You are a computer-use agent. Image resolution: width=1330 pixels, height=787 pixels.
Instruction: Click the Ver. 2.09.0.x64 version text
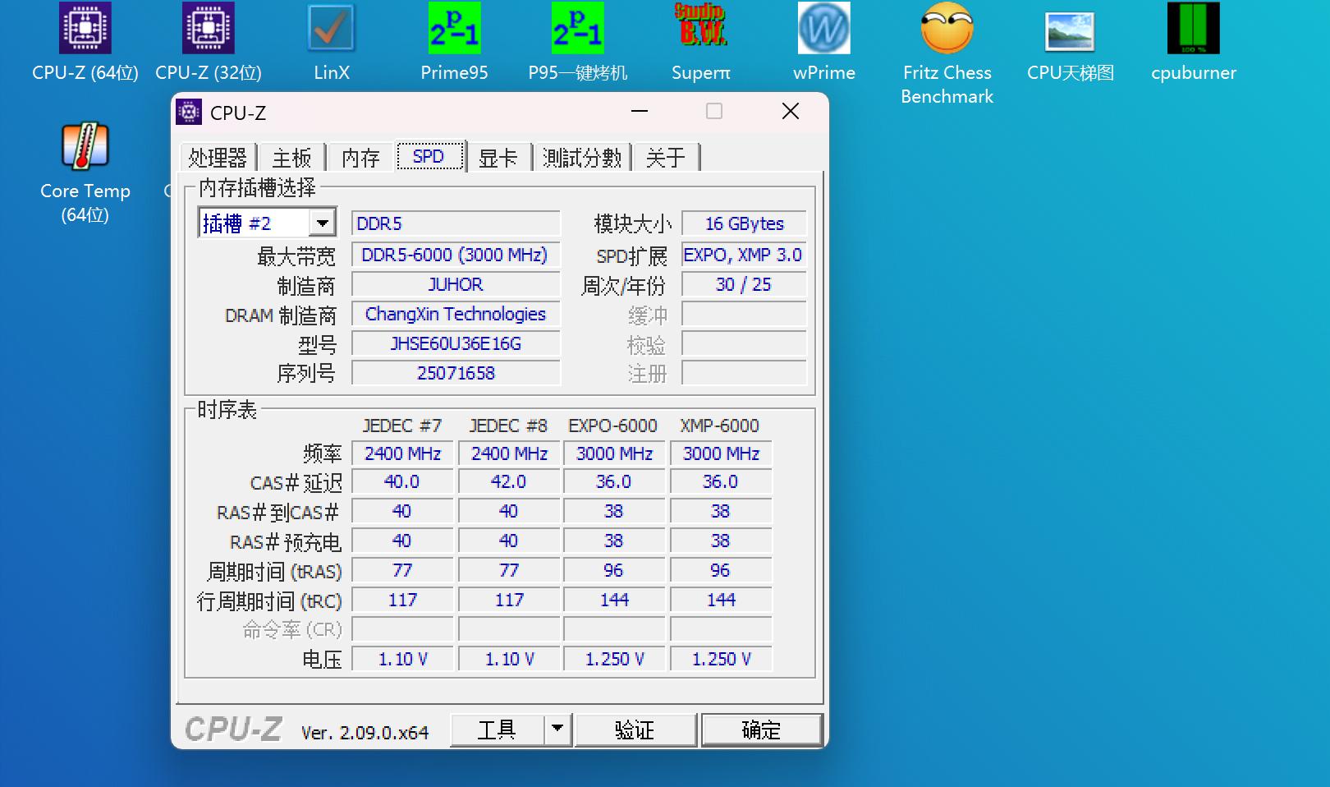(x=365, y=732)
